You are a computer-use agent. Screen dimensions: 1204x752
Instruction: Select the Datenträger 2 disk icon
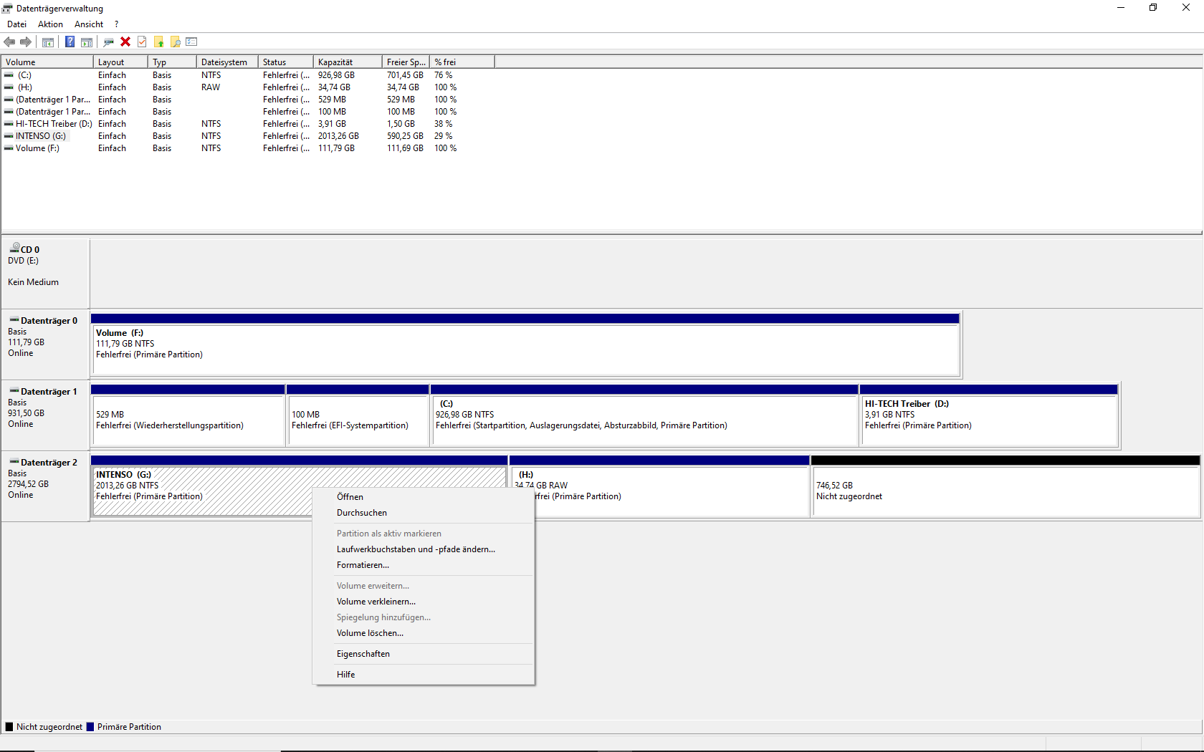(14, 461)
